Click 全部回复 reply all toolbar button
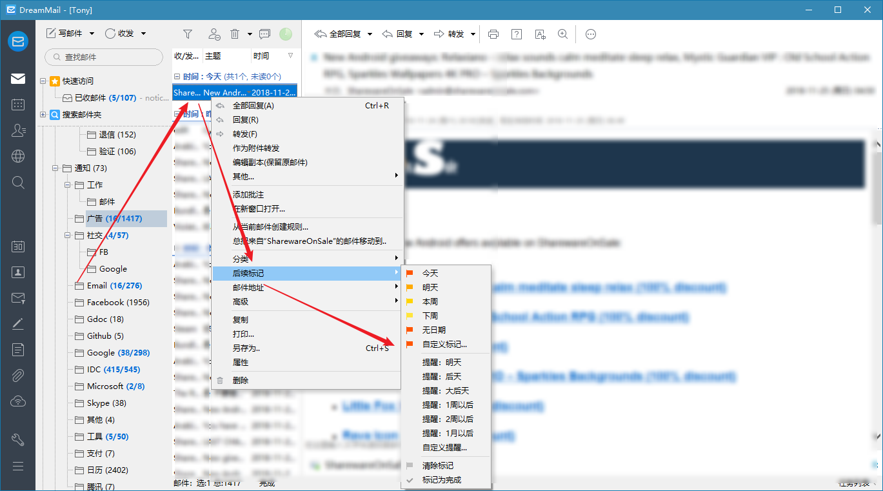The image size is (883, 491). (337, 34)
